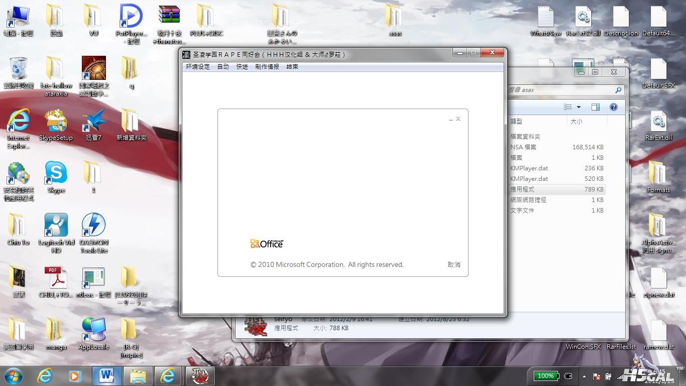
Task: Select the AppLocale desktop icon
Action: 93,334
